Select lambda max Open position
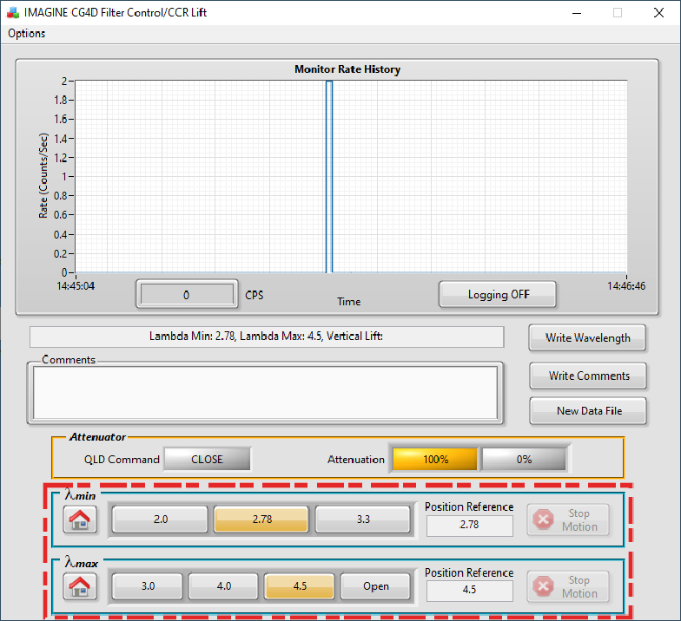Screen dimensions: 681x621 [x=375, y=586]
